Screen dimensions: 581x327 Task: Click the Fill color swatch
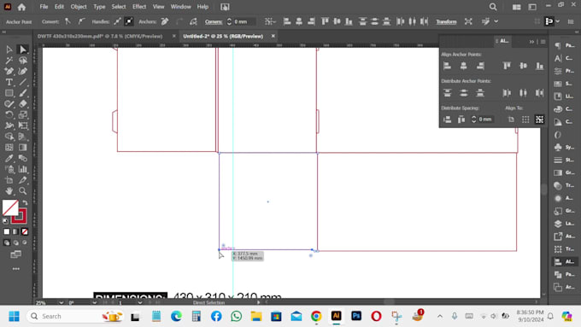pyautogui.click(x=10, y=207)
